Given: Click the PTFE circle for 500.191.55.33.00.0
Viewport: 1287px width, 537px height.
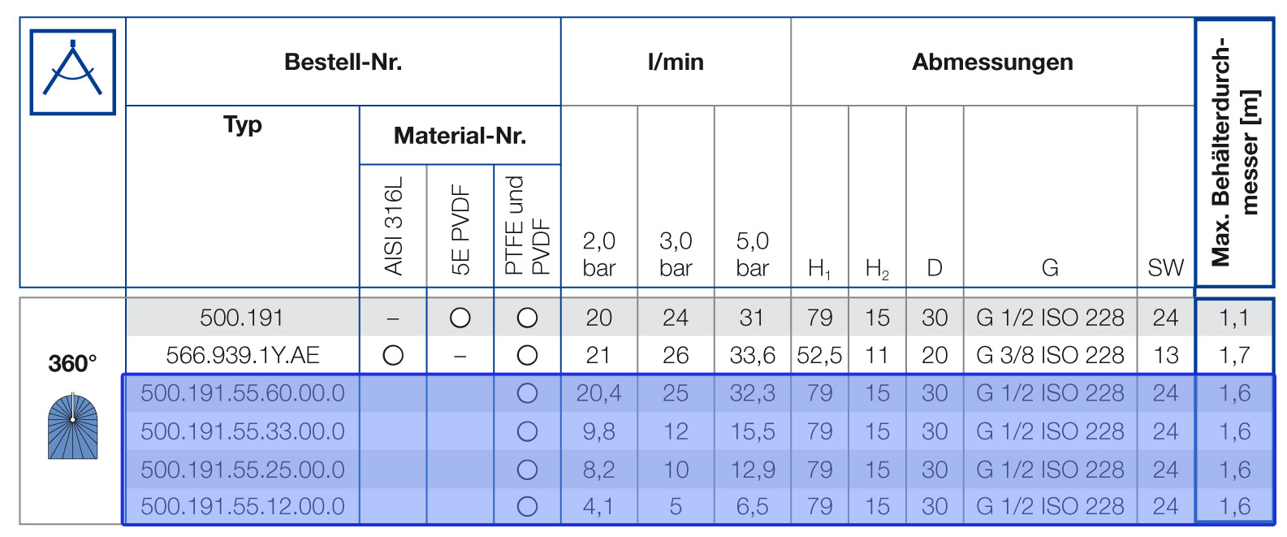Looking at the screenshot, I should point(527,431).
